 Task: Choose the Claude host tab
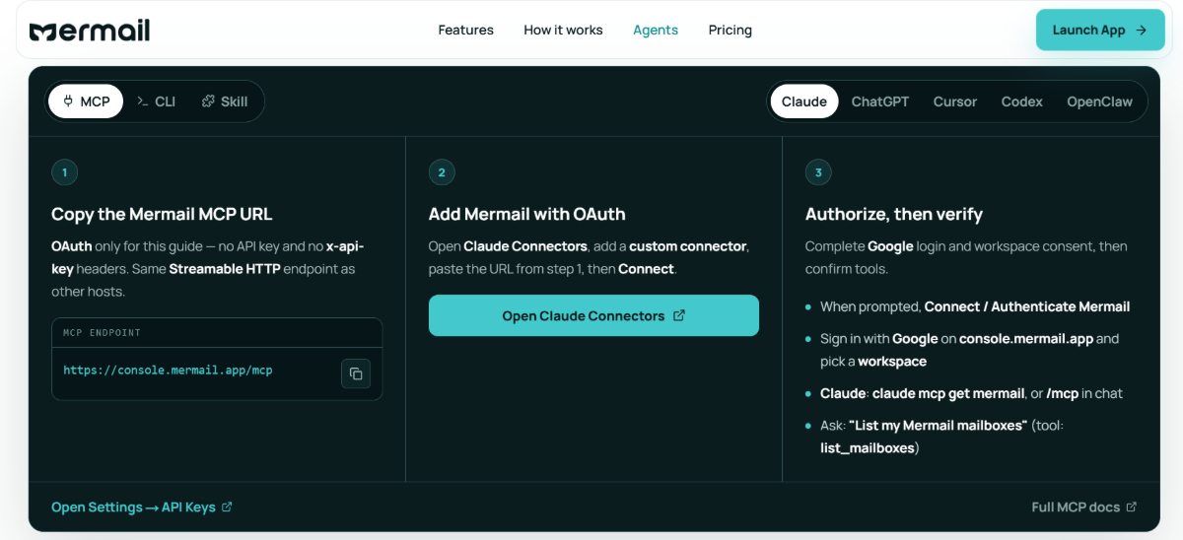pos(804,101)
